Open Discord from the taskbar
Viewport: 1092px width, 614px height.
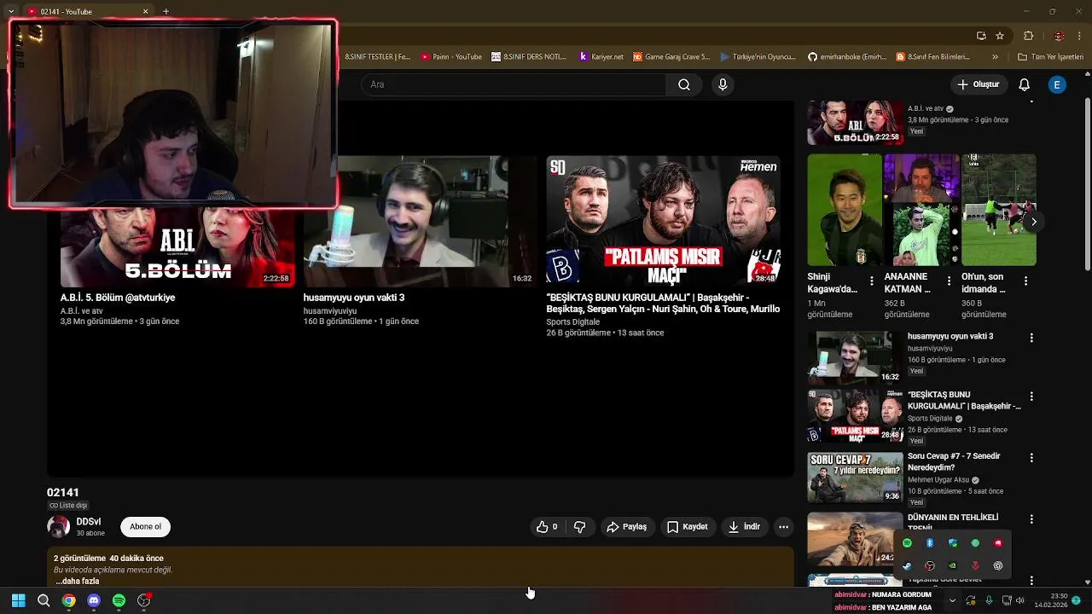click(x=94, y=600)
